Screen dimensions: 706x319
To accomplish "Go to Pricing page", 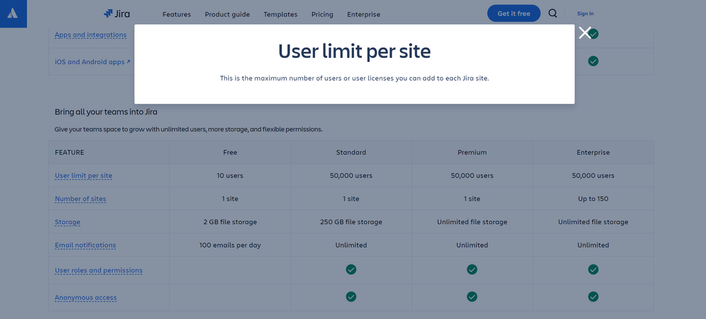I will click(x=322, y=14).
